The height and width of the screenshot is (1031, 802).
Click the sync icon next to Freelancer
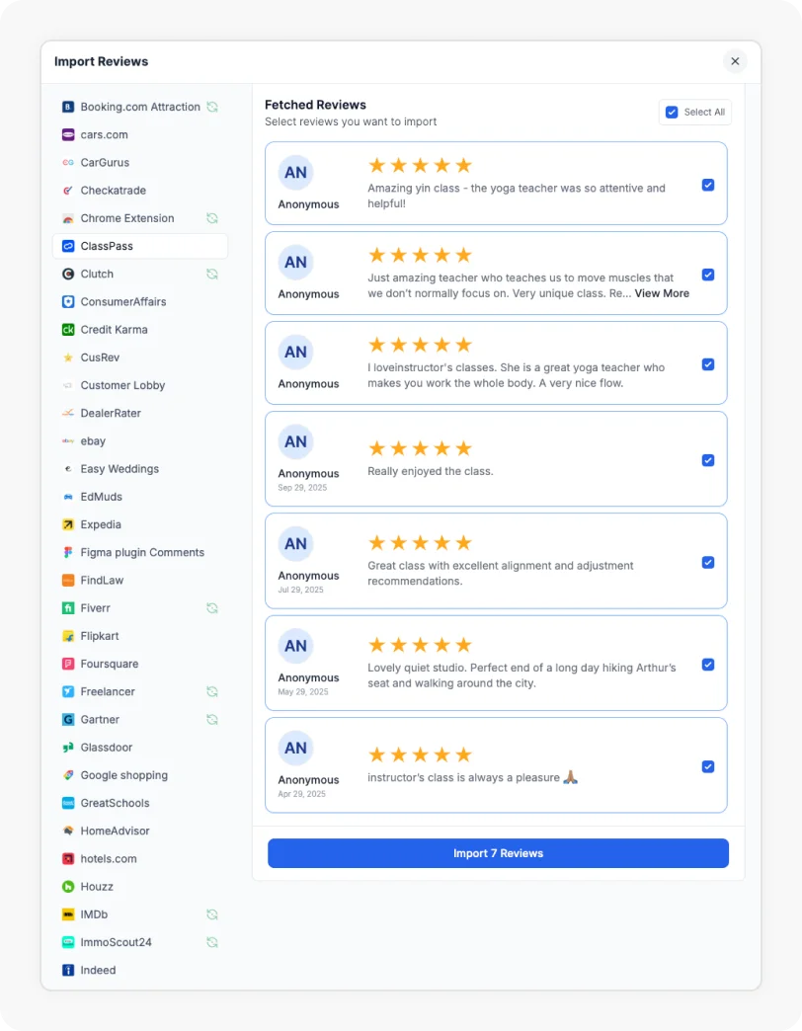212,691
